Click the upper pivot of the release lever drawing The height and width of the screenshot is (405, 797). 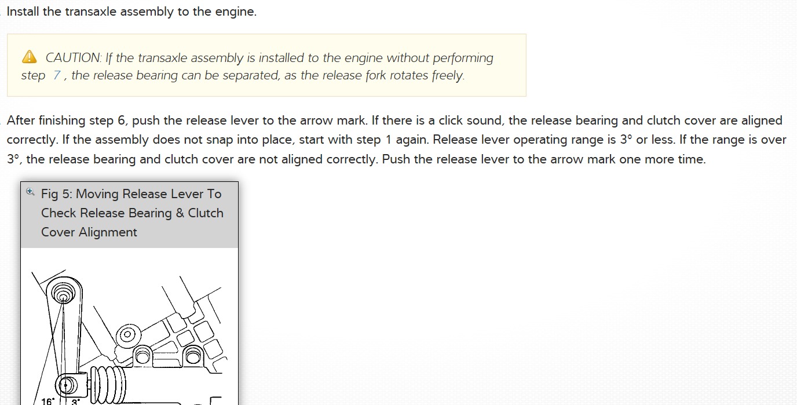[x=63, y=294]
